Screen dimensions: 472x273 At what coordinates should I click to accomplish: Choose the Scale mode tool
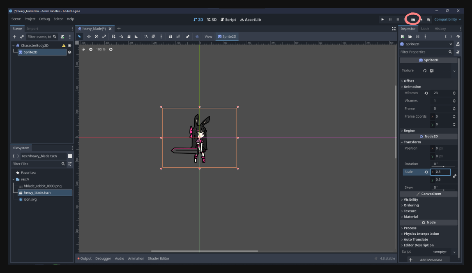pos(104,37)
